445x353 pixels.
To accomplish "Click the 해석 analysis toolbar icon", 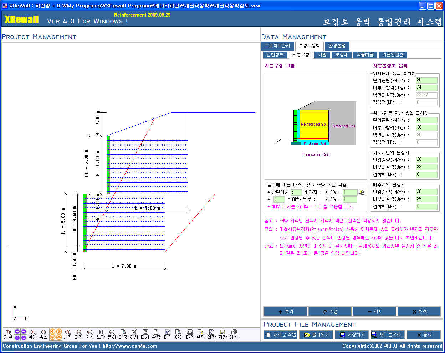I will pyautogui.click(x=234, y=334).
